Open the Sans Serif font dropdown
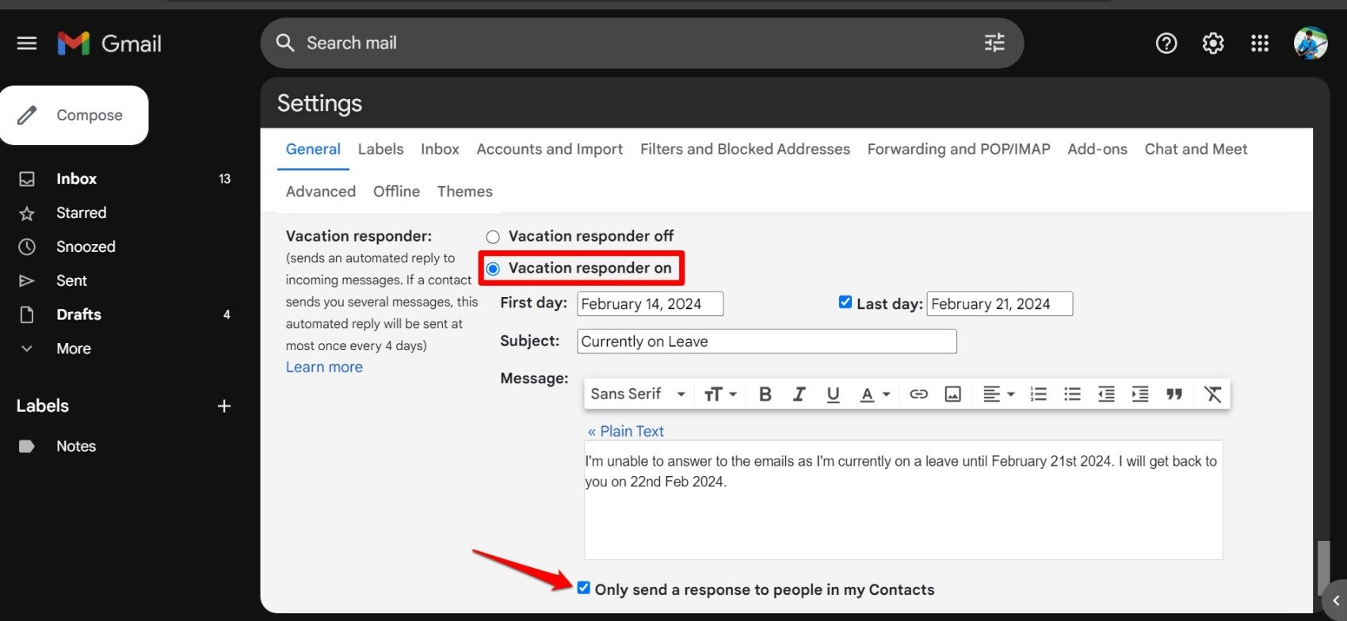The image size is (1347, 621). pyautogui.click(x=638, y=394)
